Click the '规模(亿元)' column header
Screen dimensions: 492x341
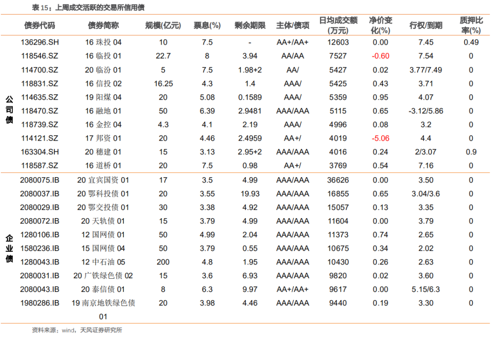(x=163, y=25)
